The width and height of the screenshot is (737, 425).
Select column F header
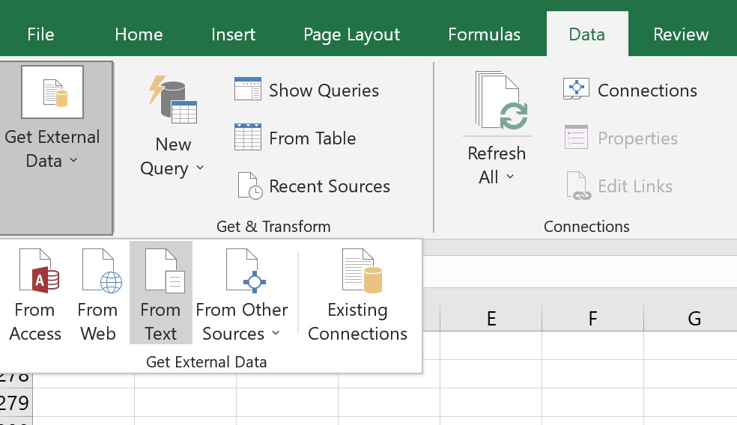pyautogui.click(x=592, y=319)
